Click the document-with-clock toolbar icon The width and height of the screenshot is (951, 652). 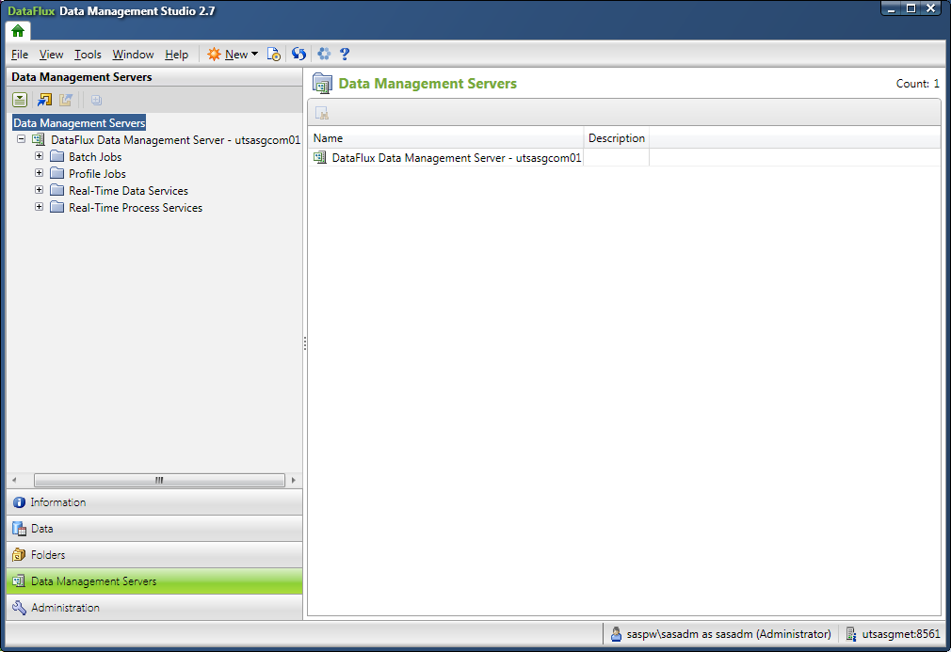[x=274, y=55]
